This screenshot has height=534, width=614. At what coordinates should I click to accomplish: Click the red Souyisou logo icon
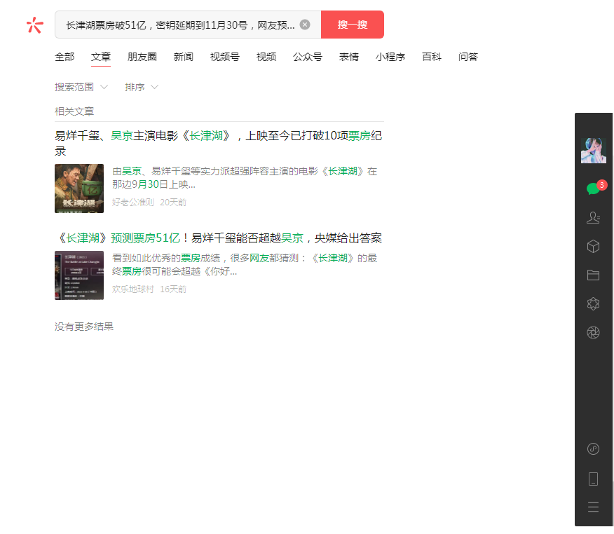pos(35,25)
